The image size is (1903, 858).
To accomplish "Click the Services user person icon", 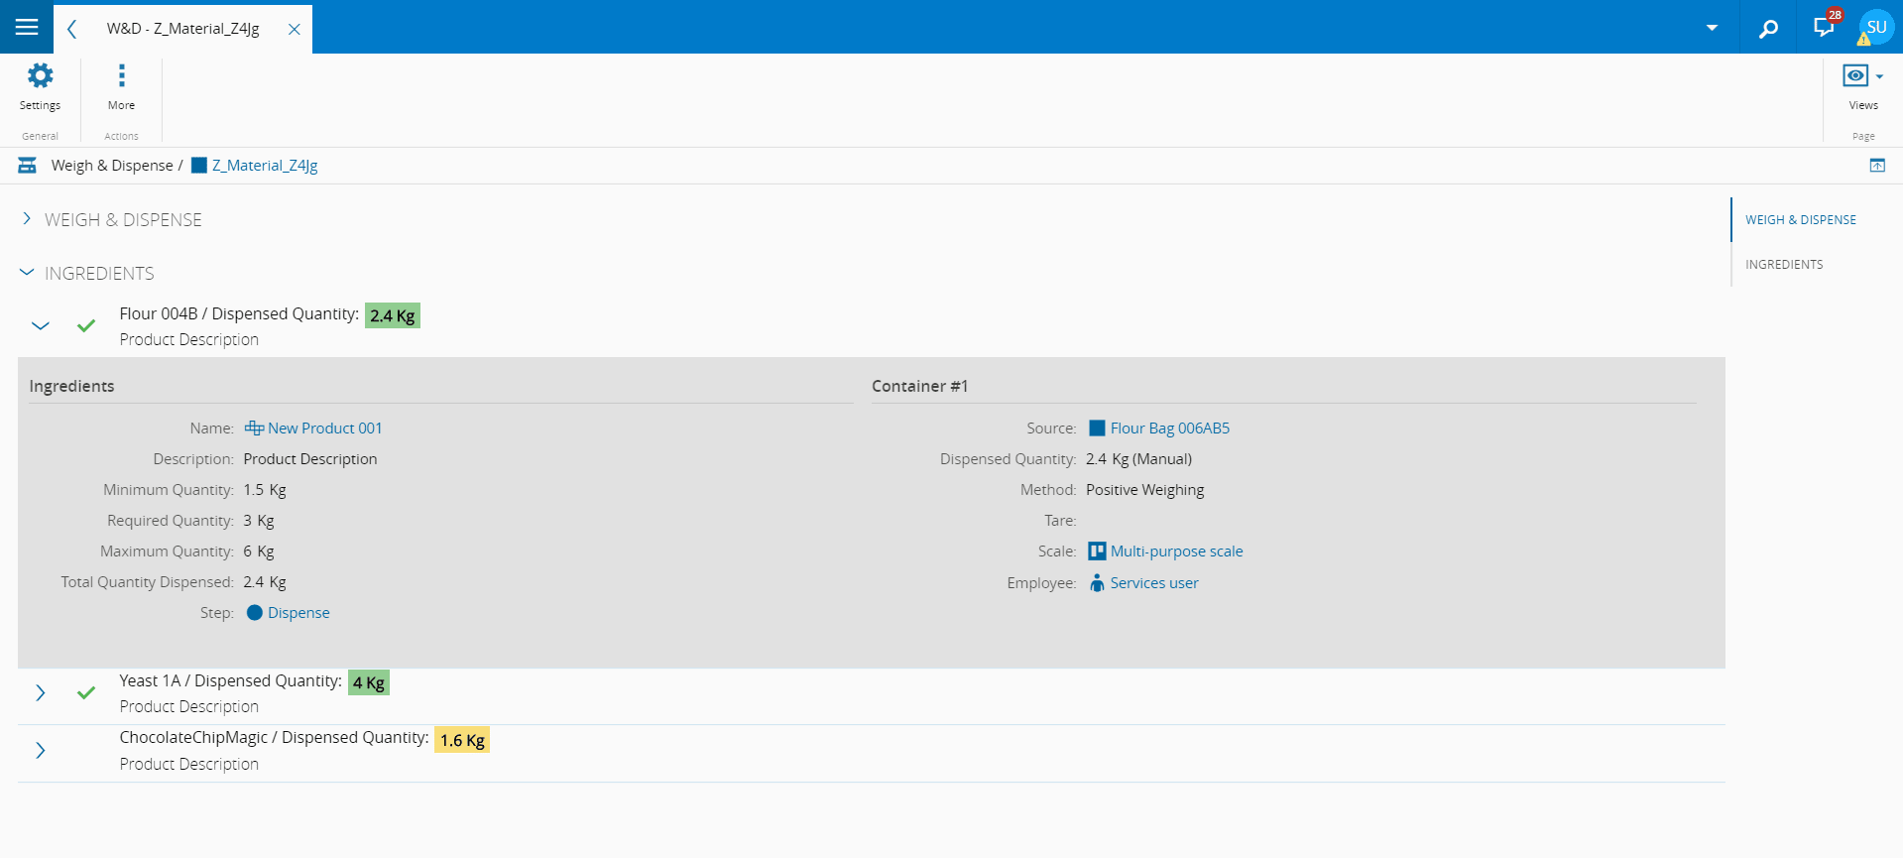I will pyautogui.click(x=1097, y=583).
